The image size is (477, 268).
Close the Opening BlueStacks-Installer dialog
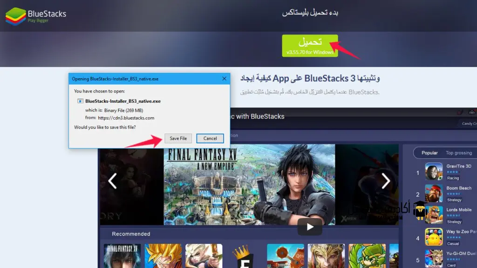coord(224,79)
